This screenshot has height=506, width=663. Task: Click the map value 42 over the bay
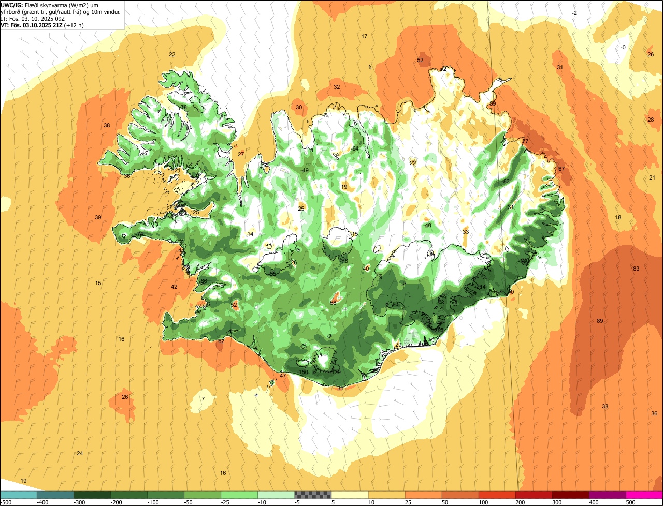click(174, 287)
